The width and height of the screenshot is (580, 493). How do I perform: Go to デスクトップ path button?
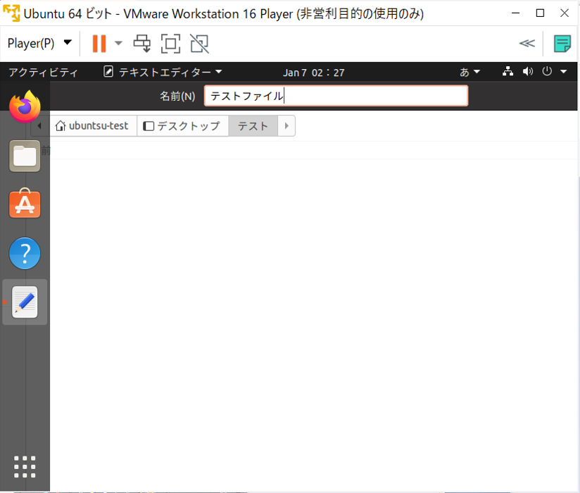(182, 126)
